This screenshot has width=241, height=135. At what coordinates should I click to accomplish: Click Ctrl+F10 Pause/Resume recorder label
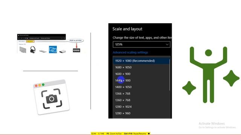135,133
